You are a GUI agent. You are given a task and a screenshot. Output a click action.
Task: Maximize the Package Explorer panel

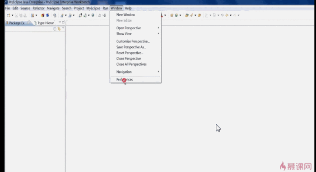point(63,23)
